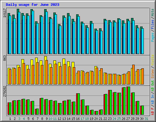The image size is (156, 122).
Task: Select day 12 on the date axis
Action: click(59, 119)
